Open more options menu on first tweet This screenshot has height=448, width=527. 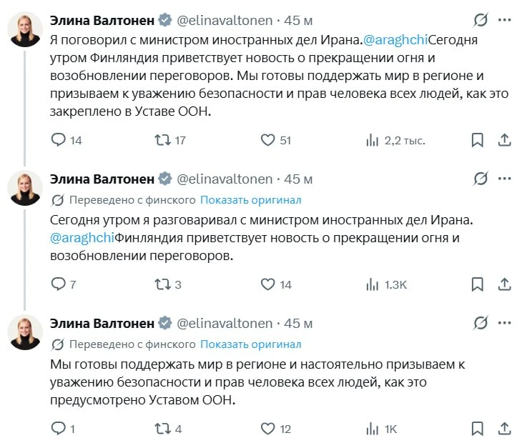pyautogui.click(x=504, y=19)
